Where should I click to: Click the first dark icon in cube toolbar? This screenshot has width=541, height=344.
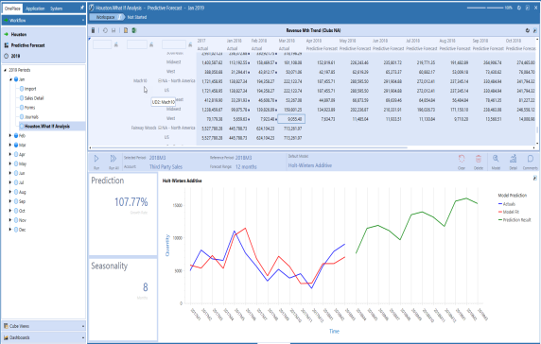point(93,30)
